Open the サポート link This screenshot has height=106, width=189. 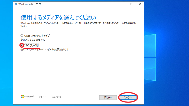(x=42, y=97)
